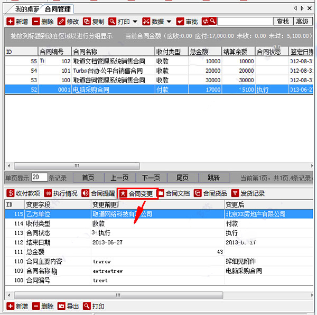Image resolution: width=317 pixels, height=315 pixels.
Task: Click the bottom toolbar 打印 print icon
Action: click(x=87, y=306)
